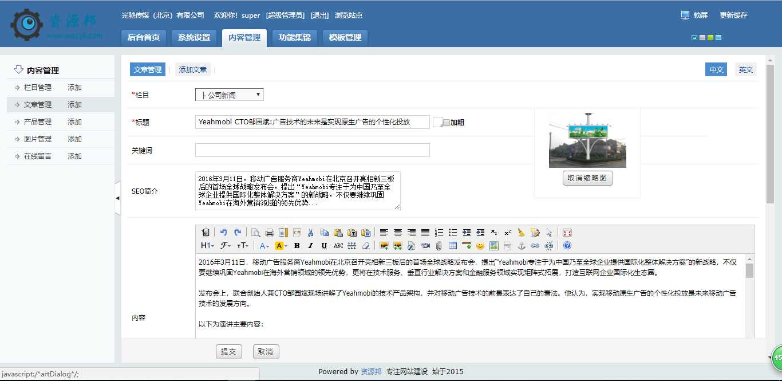This screenshot has height=381, width=782.
Task: Open H1 heading format dropdown
Action: pos(207,246)
